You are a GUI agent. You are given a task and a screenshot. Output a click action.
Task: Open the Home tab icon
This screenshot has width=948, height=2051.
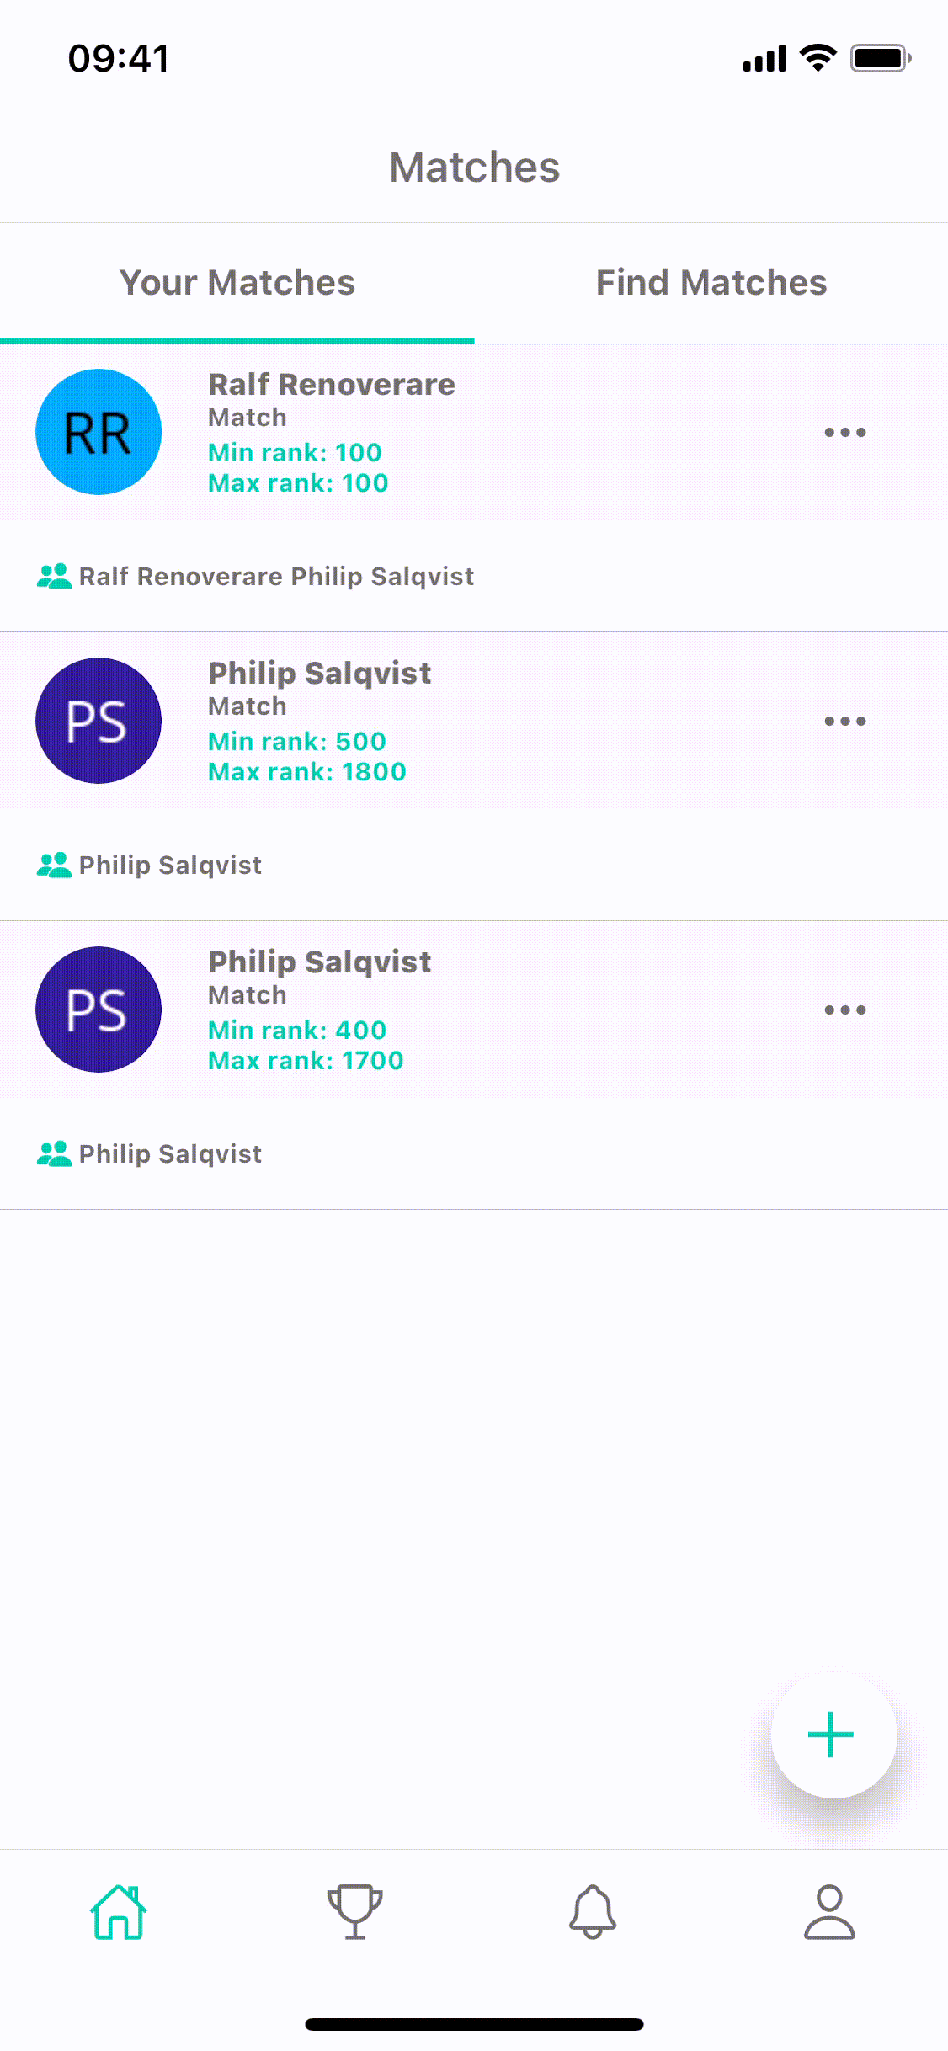pyautogui.click(x=119, y=1912)
